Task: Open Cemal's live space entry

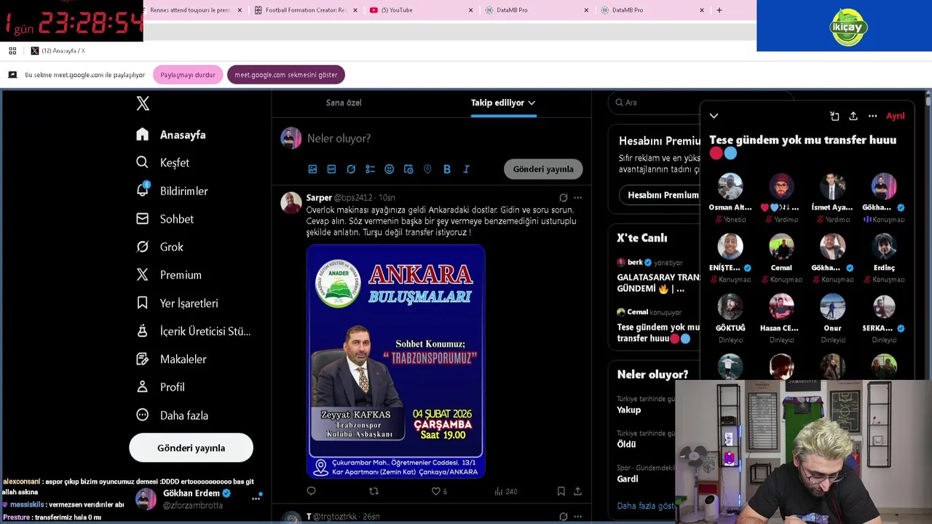Action: tap(657, 325)
